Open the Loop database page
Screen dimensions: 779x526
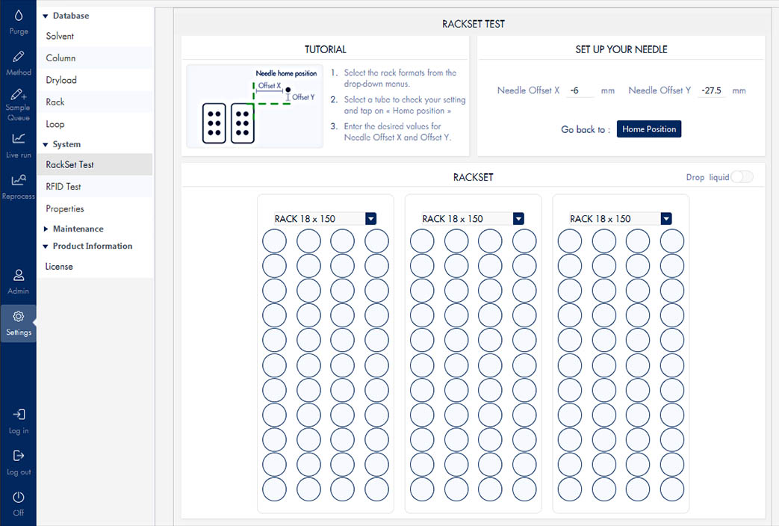(94, 124)
